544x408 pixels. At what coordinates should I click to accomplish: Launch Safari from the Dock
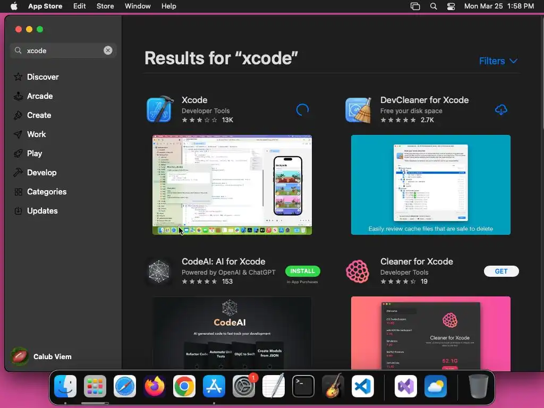(x=125, y=386)
